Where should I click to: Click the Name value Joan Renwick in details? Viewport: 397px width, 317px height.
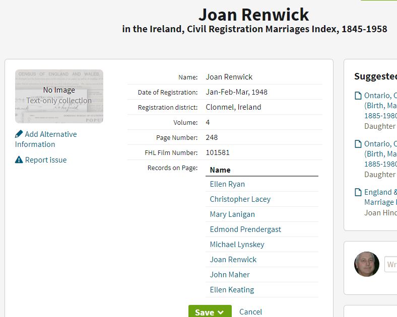point(229,77)
